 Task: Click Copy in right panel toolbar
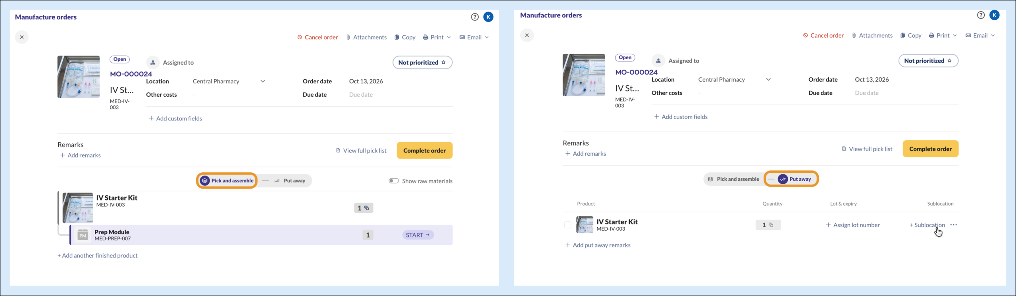tap(911, 35)
